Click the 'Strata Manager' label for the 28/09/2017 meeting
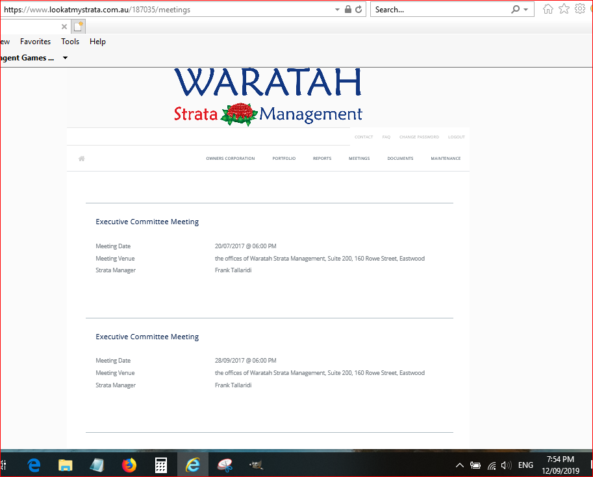This screenshot has width=593, height=477. pyautogui.click(x=116, y=385)
